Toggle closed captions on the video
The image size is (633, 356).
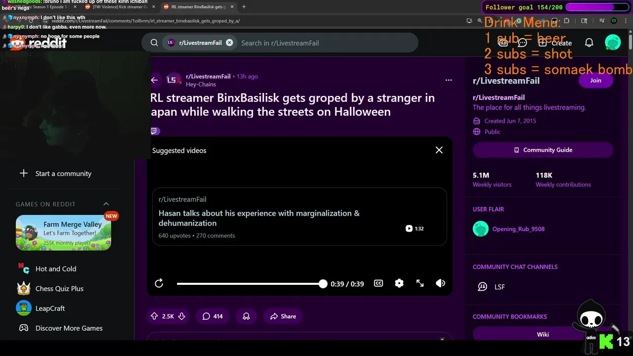pos(378,283)
